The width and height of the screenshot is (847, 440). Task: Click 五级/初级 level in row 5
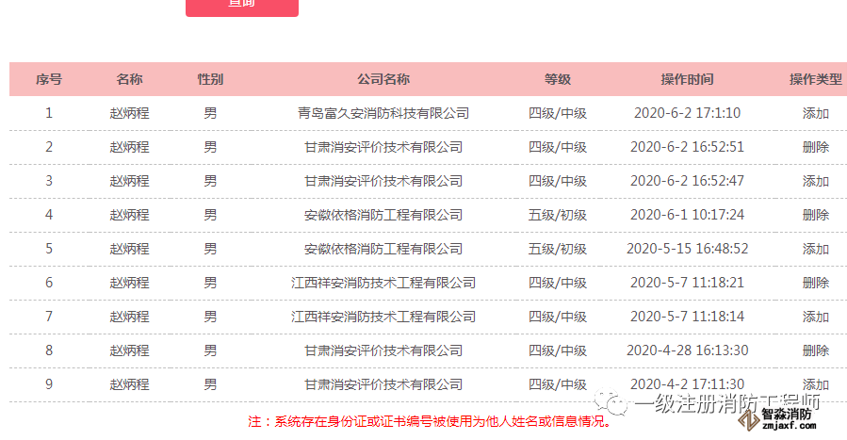tap(557, 249)
